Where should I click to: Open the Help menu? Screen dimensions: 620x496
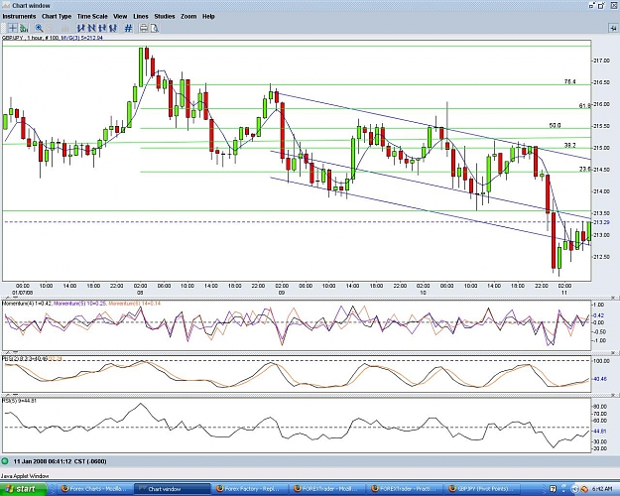(x=208, y=16)
